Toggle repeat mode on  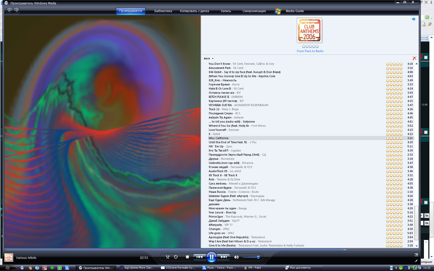[x=176, y=257]
